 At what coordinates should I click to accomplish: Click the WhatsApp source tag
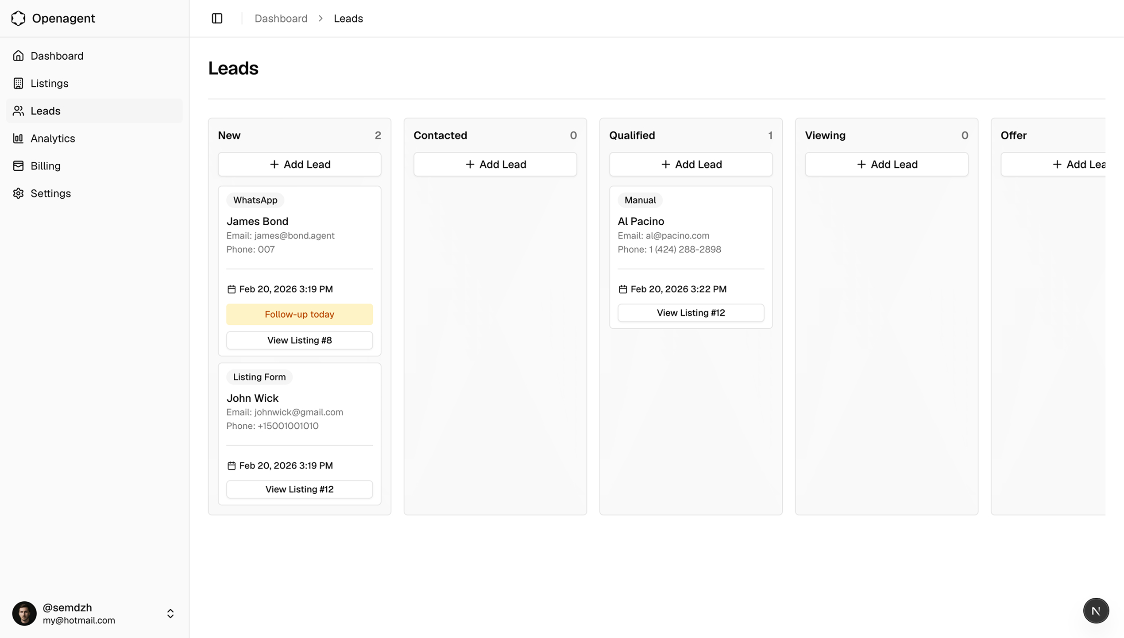pos(255,200)
